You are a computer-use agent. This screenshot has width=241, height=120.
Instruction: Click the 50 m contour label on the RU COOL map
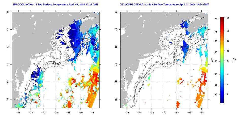click(67, 52)
